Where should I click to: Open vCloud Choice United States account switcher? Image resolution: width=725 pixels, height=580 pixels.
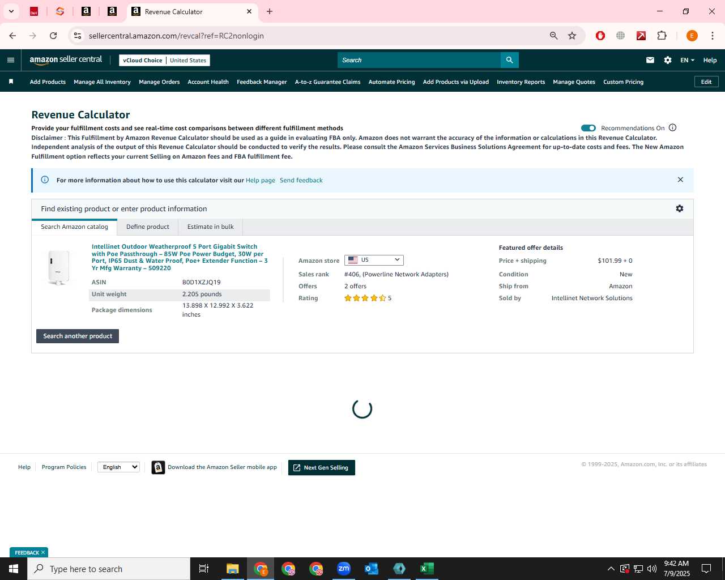165,60
